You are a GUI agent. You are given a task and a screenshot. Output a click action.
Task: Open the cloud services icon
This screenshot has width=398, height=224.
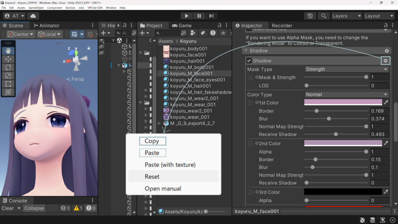pyautogui.click(x=33, y=16)
